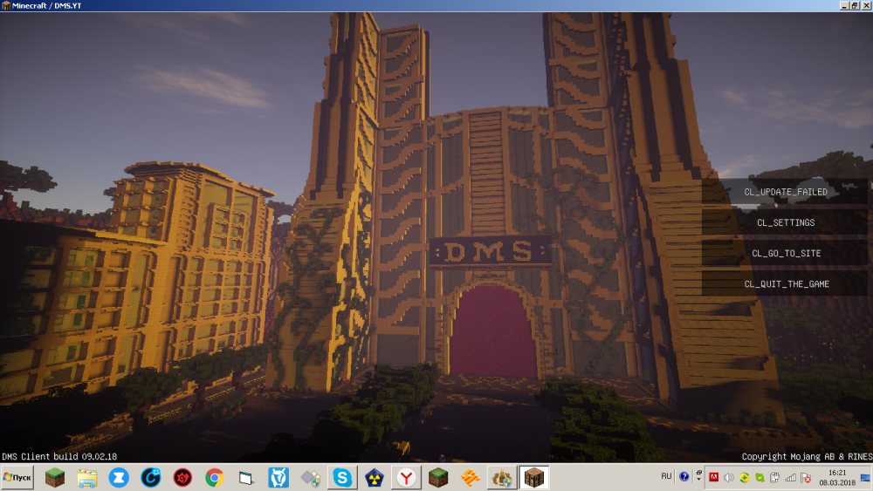The width and height of the screenshot is (873, 491).
Task: Switch to active Minecraft crafting table icon
Action: (x=532, y=478)
